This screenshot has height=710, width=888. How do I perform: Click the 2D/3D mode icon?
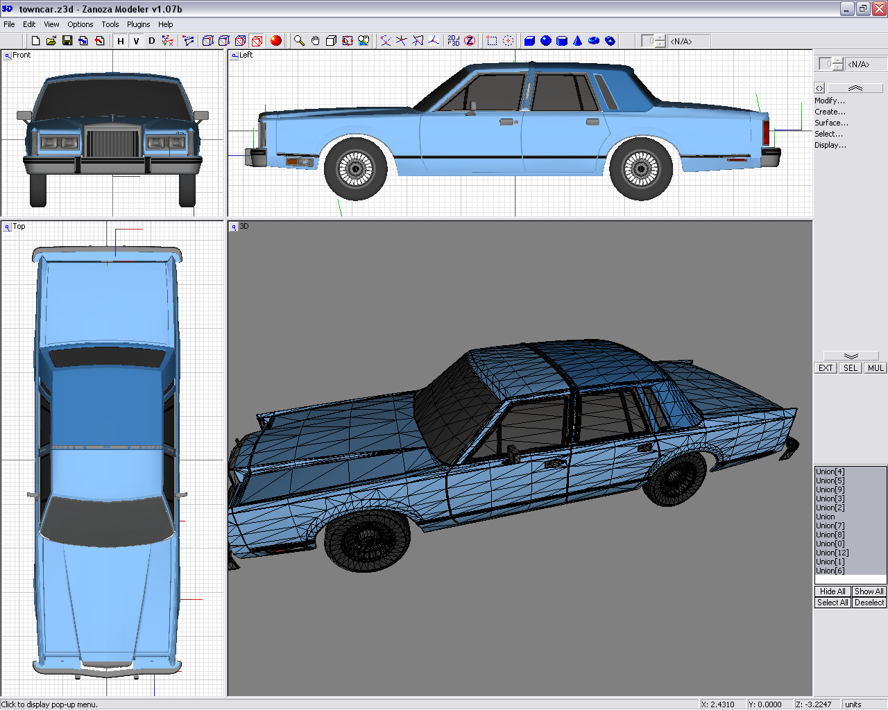[453, 41]
